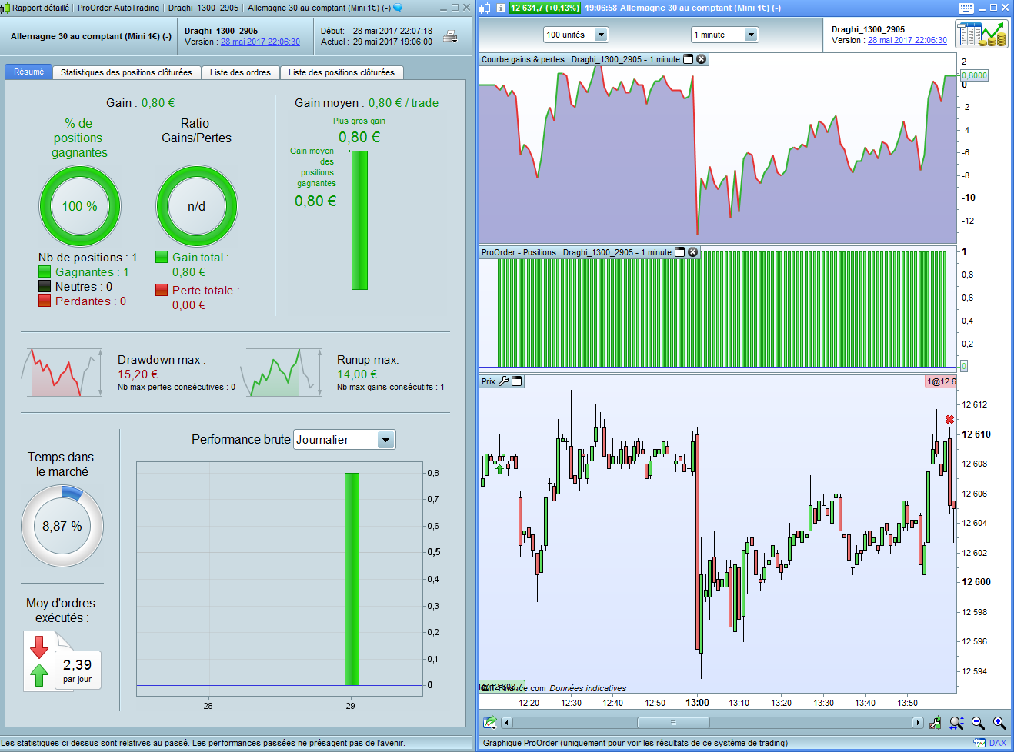Grab the horizontal chart scrollbar thumb
This screenshot has height=752, width=1014.
pyautogui.click(x=673, y=723)
